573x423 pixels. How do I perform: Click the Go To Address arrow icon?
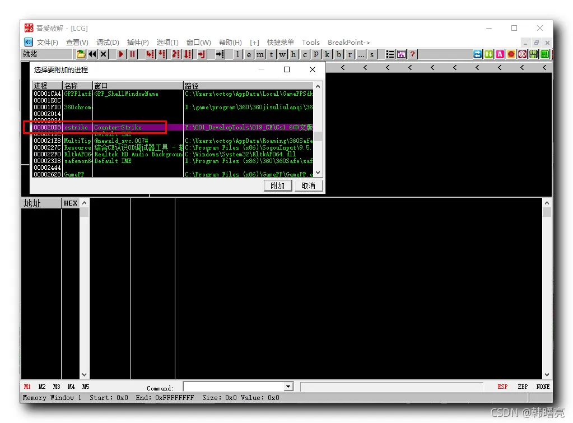[220, 54]
